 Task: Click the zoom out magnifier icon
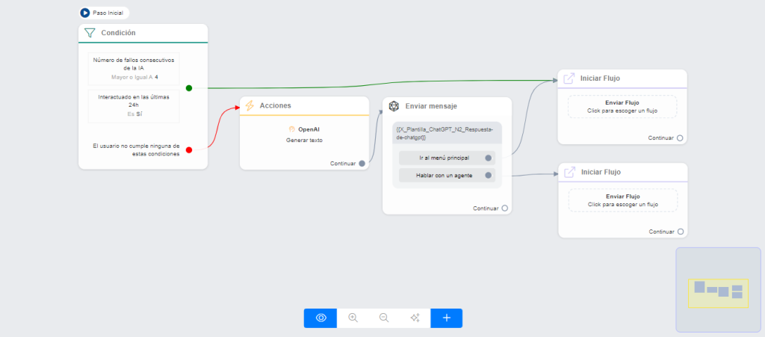[384, 318]
